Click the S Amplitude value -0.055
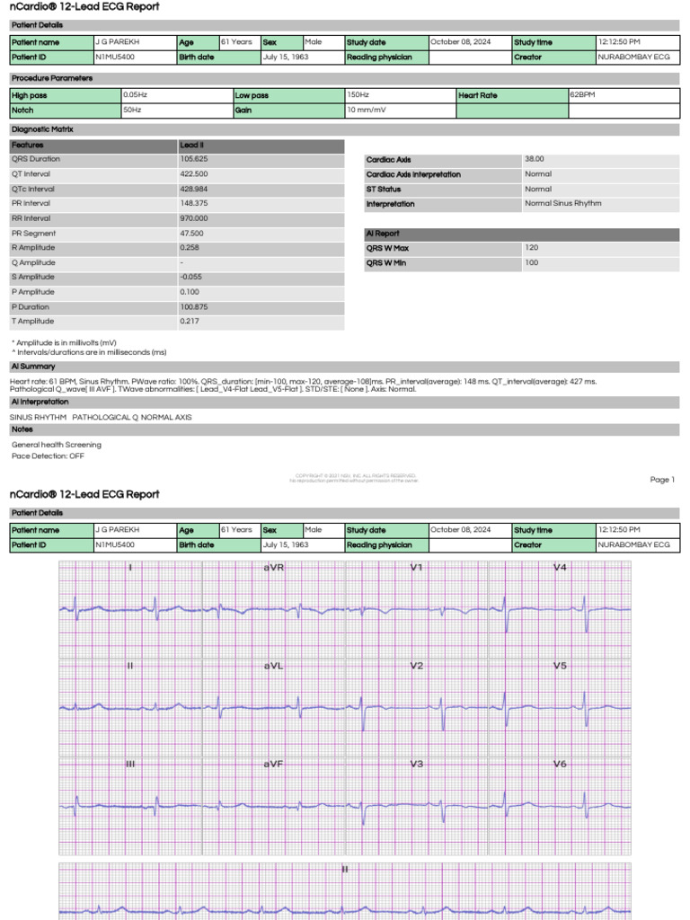690x920 pixels. tap(190, 277)
